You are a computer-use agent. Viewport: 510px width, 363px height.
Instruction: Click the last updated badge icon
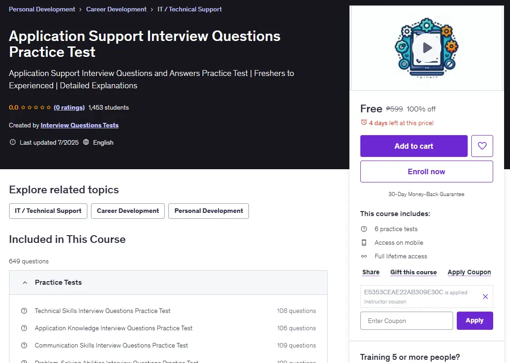(13, 142)
